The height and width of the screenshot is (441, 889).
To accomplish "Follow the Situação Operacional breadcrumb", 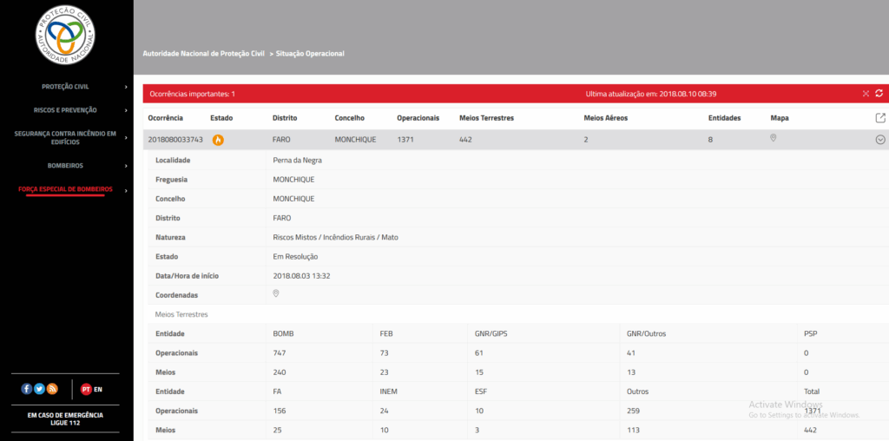I will coord(310,53).
